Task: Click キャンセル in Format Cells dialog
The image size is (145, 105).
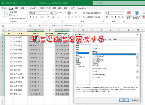Action: (135, 100)
